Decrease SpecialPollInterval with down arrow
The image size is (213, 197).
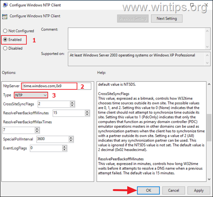[71, 141]
